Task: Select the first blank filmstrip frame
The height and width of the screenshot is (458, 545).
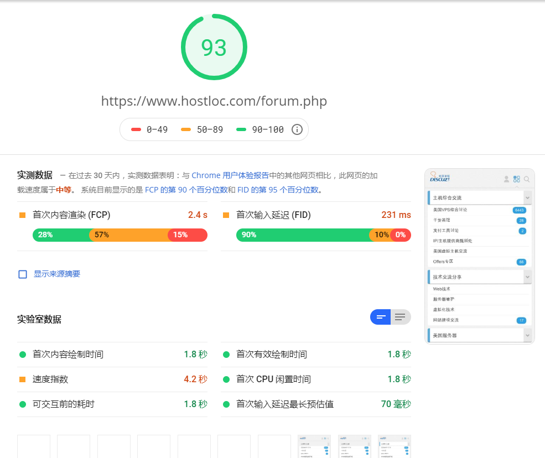Action: (34, 446)
